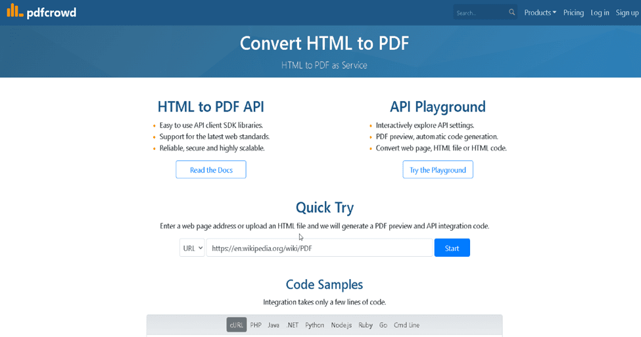The image size is (641, 337).
Task: Select the cURL code sample tab
Action: click(237, 325)
